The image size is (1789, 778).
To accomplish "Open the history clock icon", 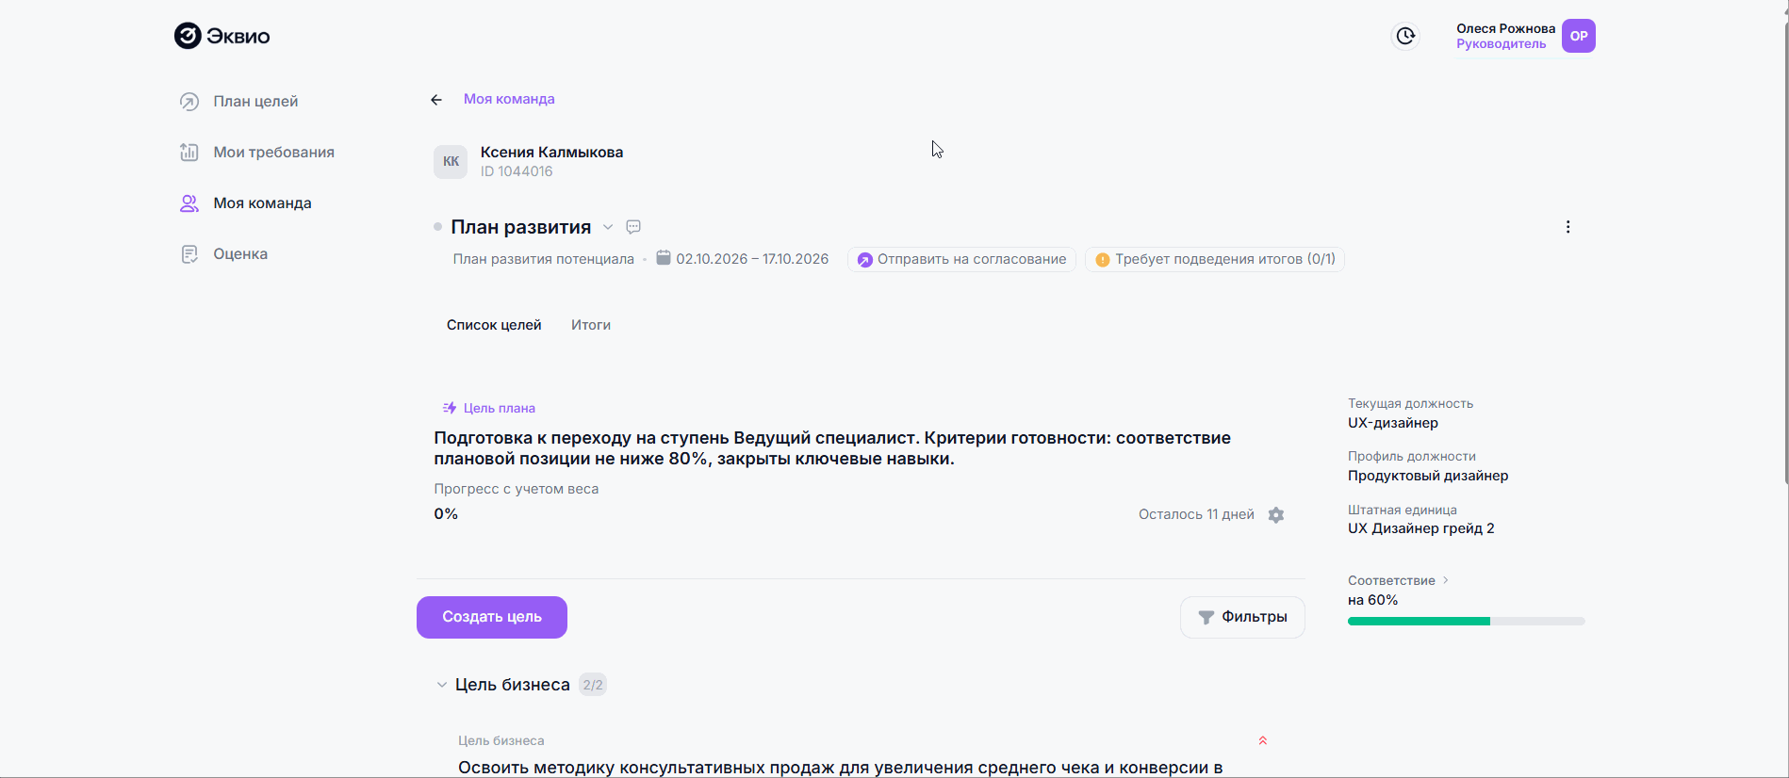I will point(1405,36).
